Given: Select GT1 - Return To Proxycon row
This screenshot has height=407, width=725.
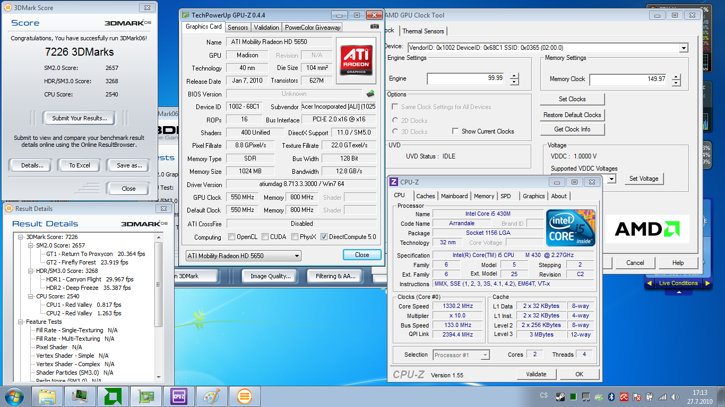Looking at the screenshot, I should [x=96, y=254].
